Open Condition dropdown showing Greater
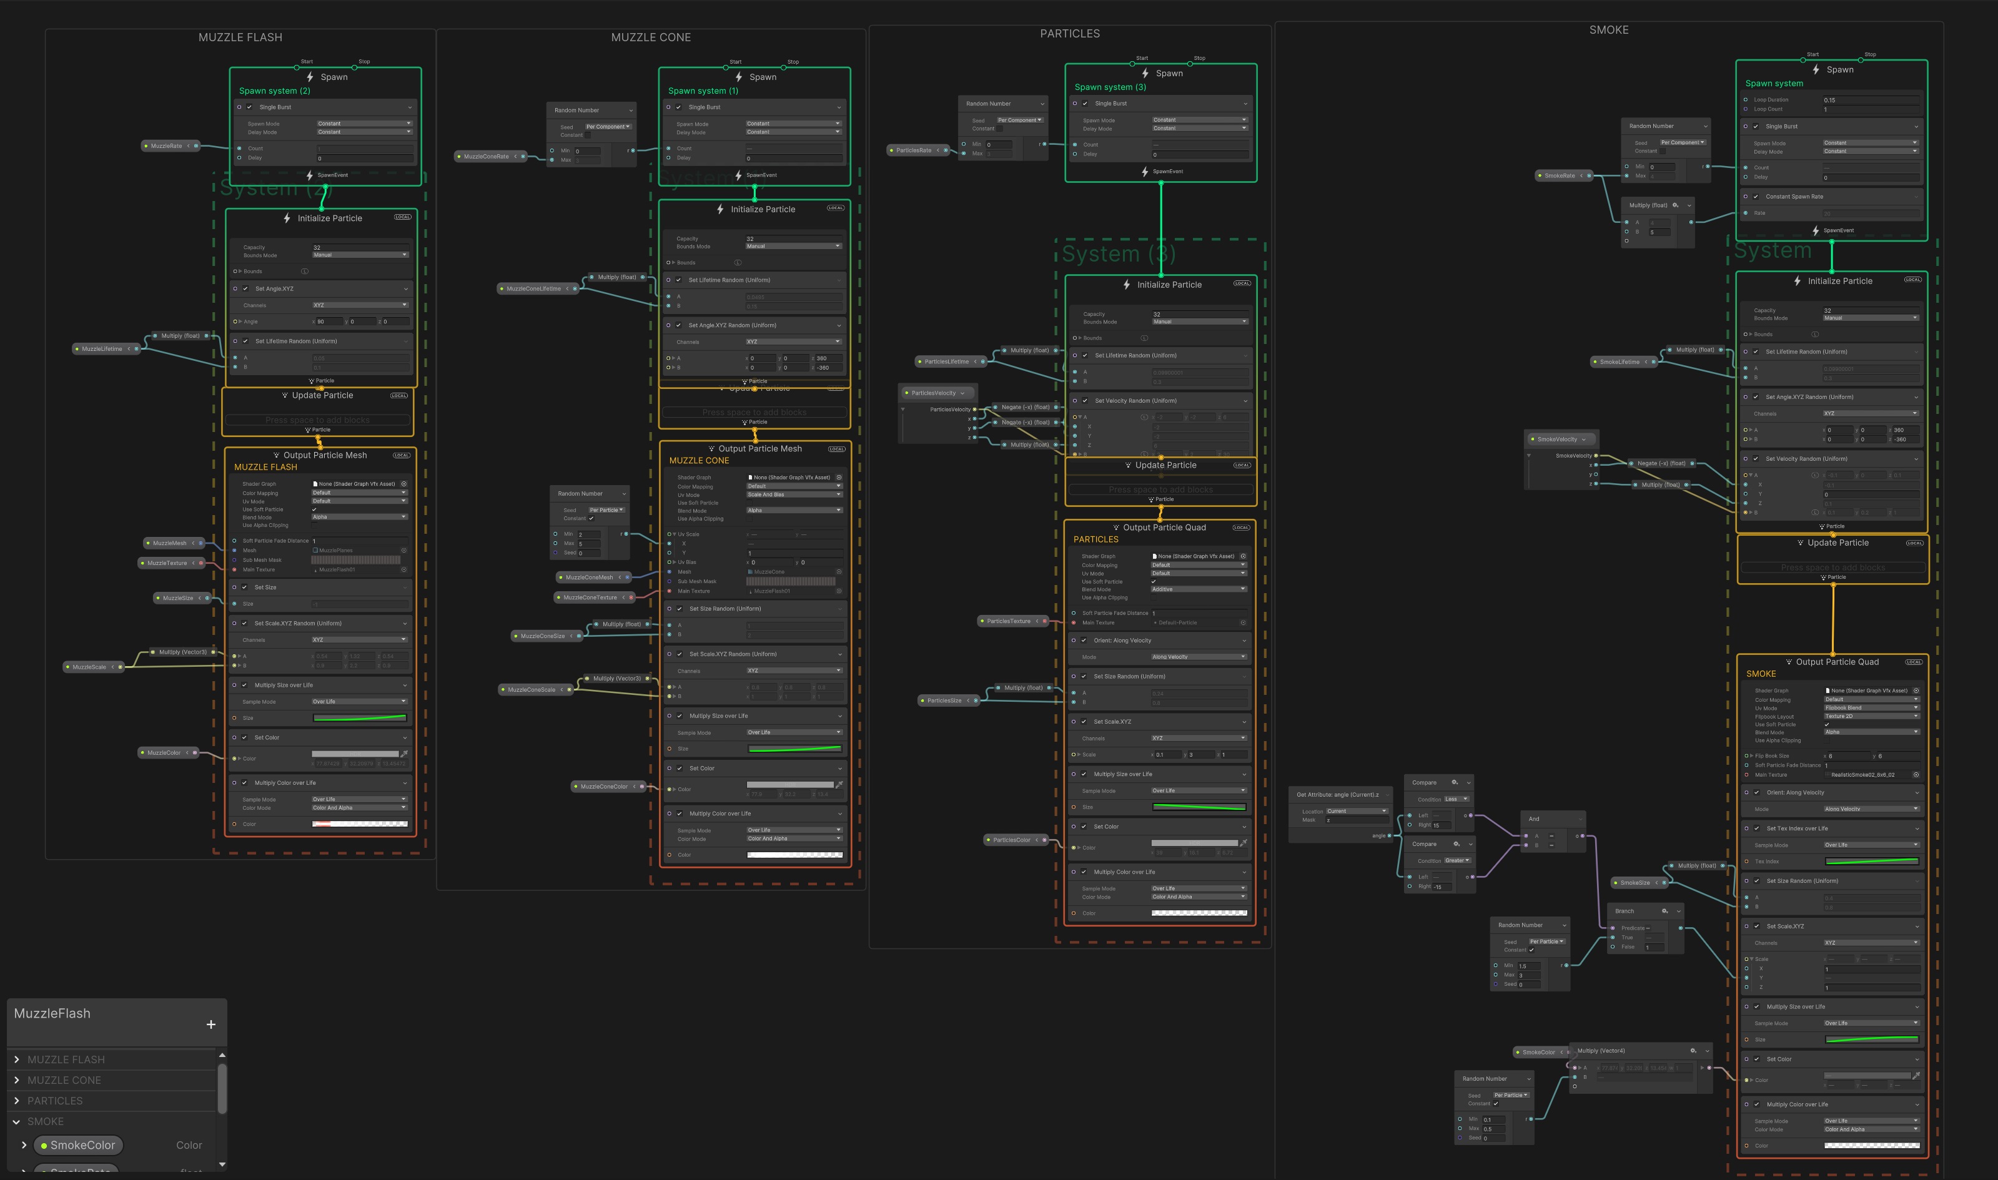This screenshot has width=1998, height=1180. click(x=1458, y=860)
